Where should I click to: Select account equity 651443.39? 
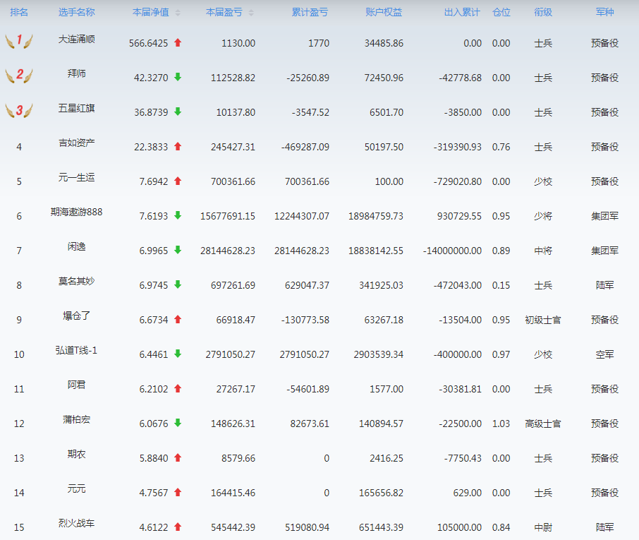tap(381, 528)
